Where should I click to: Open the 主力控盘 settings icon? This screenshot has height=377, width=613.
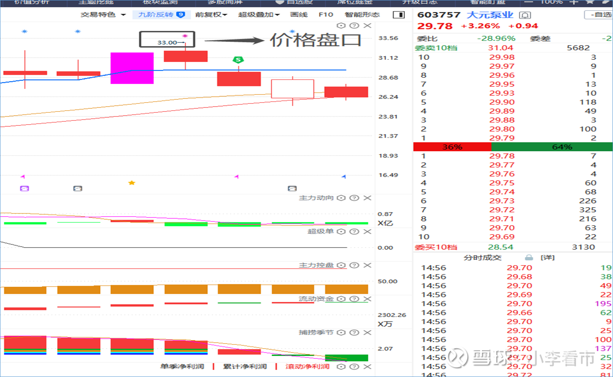click(341, 265)
